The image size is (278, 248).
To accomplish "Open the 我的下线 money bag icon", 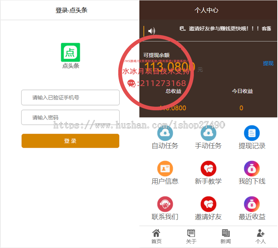I will 252,168.
